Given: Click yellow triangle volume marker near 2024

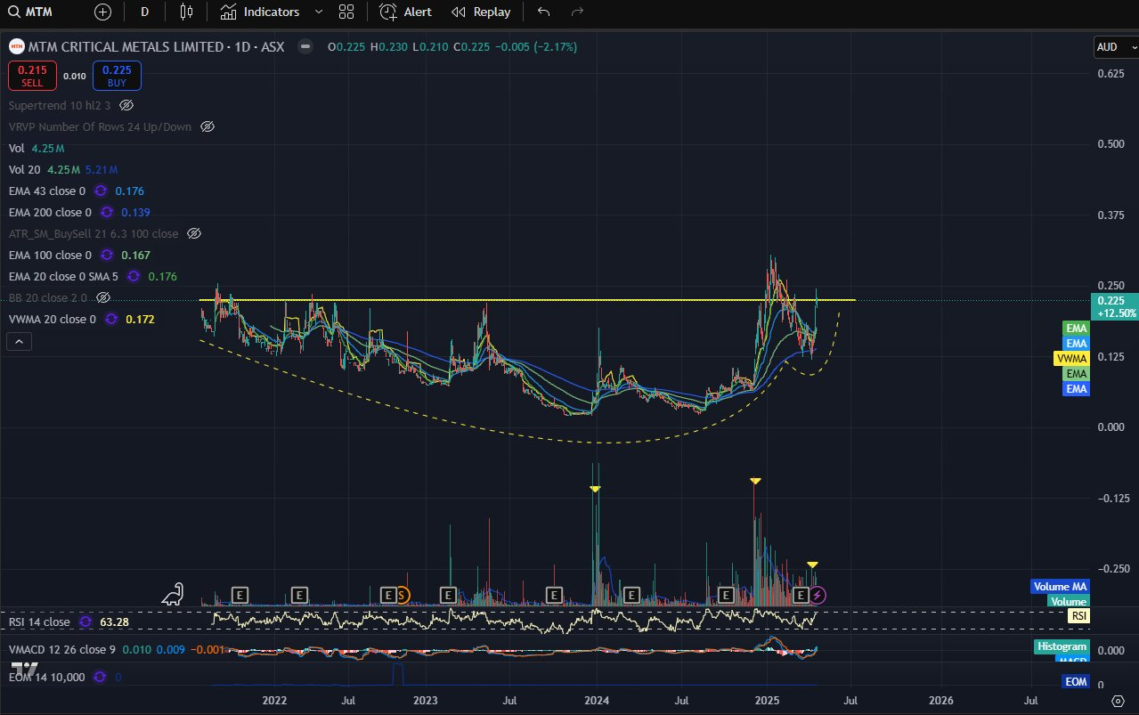Looking at the screenshot, I should point(595,489).
